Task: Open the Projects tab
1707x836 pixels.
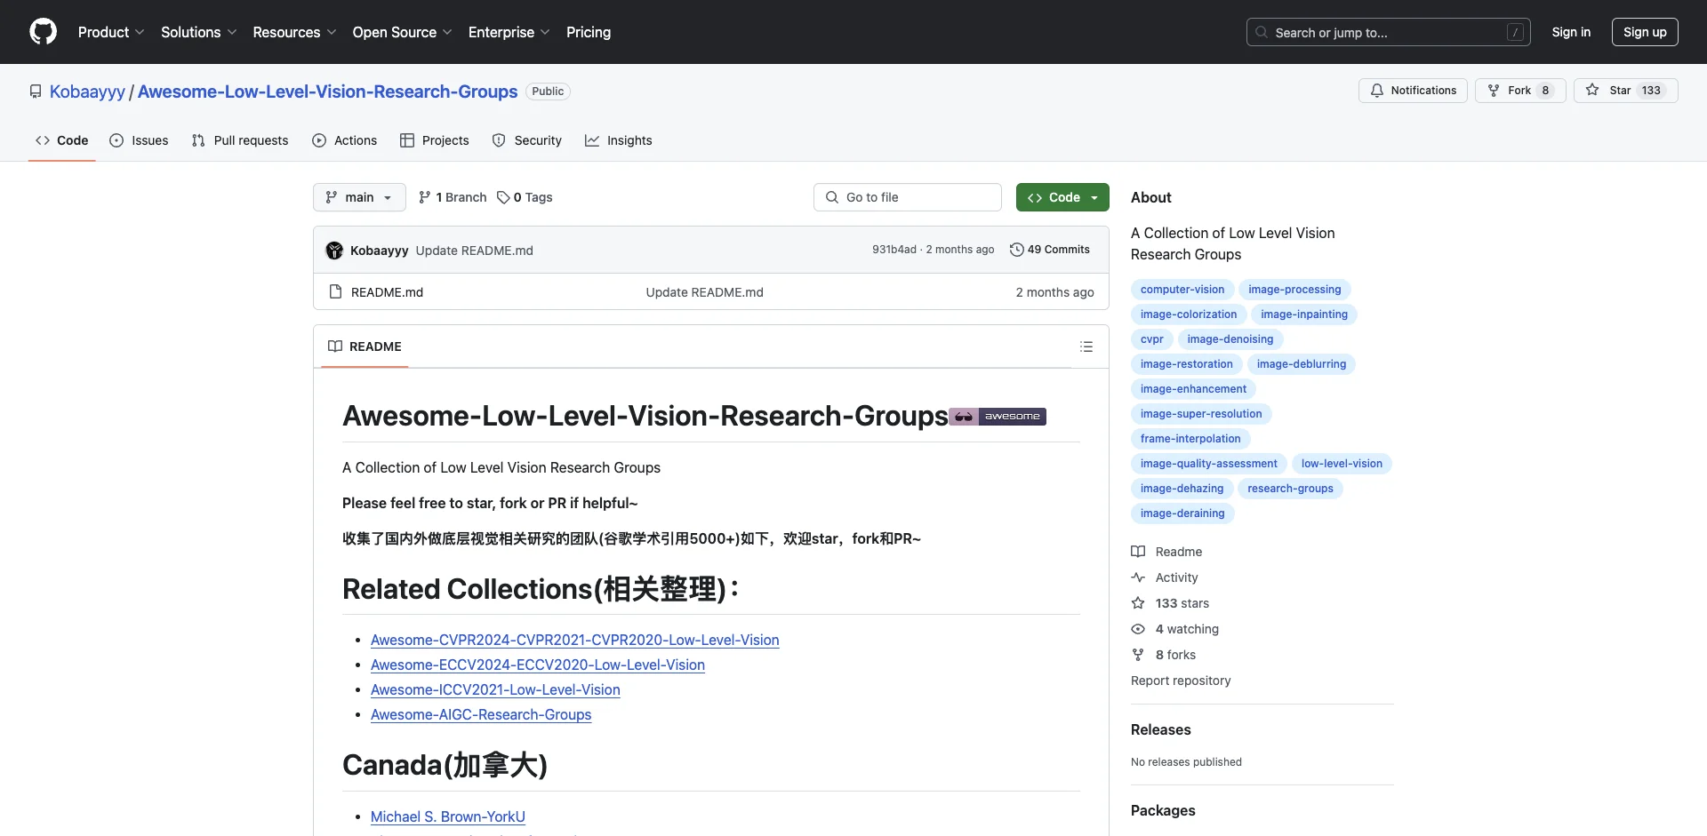Action: click(435, 140)
